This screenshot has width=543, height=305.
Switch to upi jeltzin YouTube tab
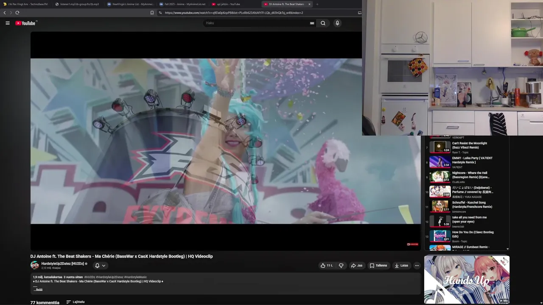click(235, 4)
